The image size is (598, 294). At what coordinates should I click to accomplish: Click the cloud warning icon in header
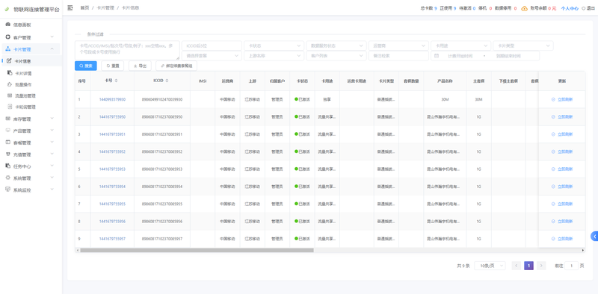[525, 8]
